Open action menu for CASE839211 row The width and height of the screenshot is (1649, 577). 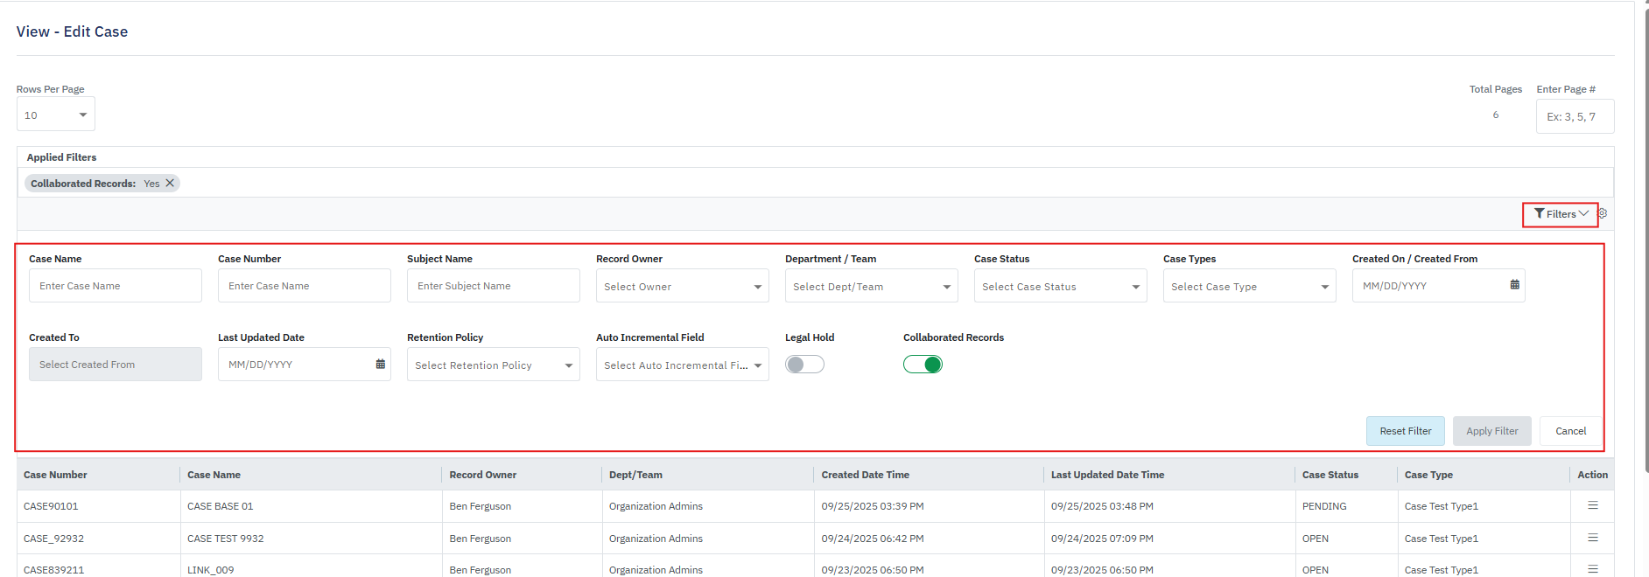(1592, 569)
